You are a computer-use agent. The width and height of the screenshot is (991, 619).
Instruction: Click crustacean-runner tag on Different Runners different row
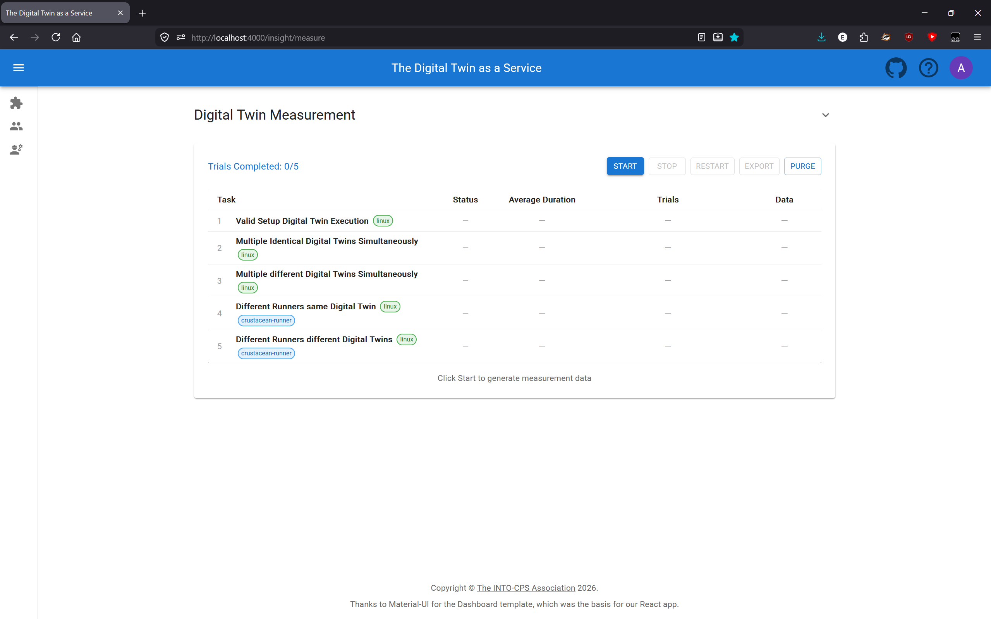[x=266, y=353]
